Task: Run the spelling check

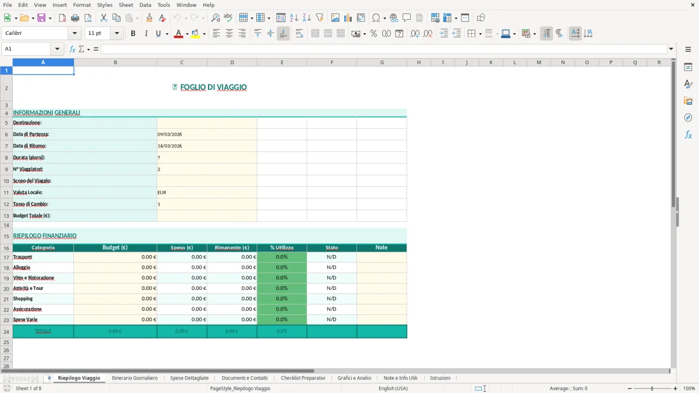Action: tap(228, 18)
